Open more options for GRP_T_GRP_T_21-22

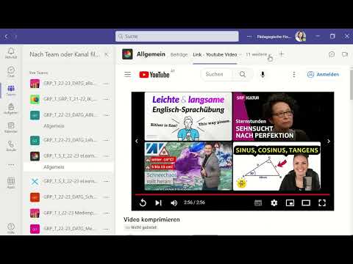tap(106, 99)
